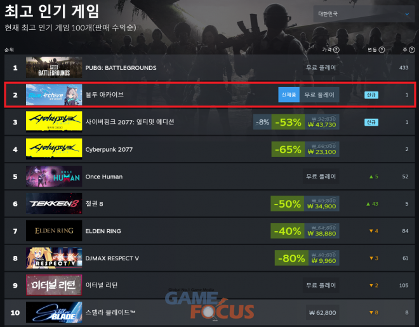Viewport: 419px width, 327px height.
Task: Click the dropdown chevron next to 대한민국
Action: pyautogui.click(x=407, y=14)
